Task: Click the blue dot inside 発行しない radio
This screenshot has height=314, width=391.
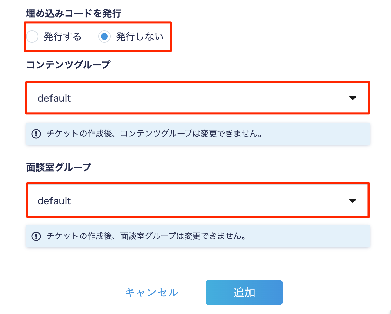Action: click(104, 36)
